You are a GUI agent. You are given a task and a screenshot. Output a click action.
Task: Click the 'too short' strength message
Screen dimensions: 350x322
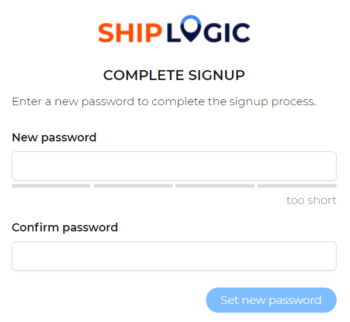[311, 200]
